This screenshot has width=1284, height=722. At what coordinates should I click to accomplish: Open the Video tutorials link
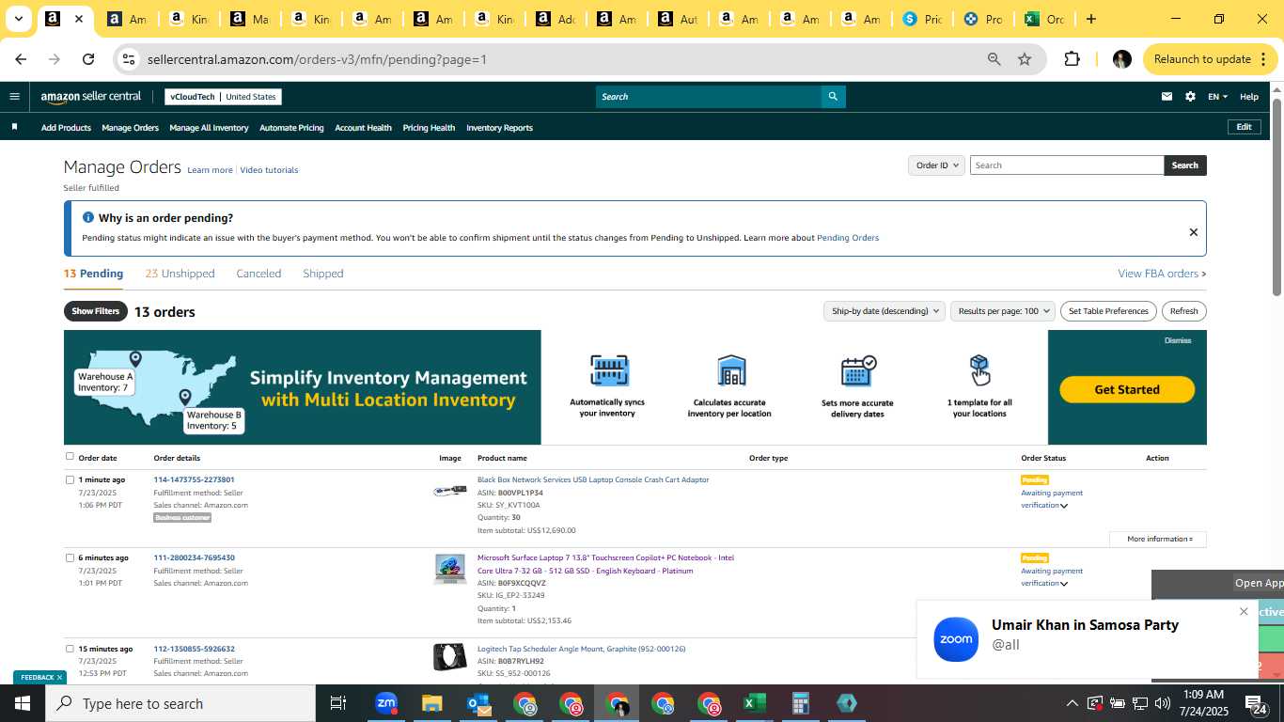(269, 170)
